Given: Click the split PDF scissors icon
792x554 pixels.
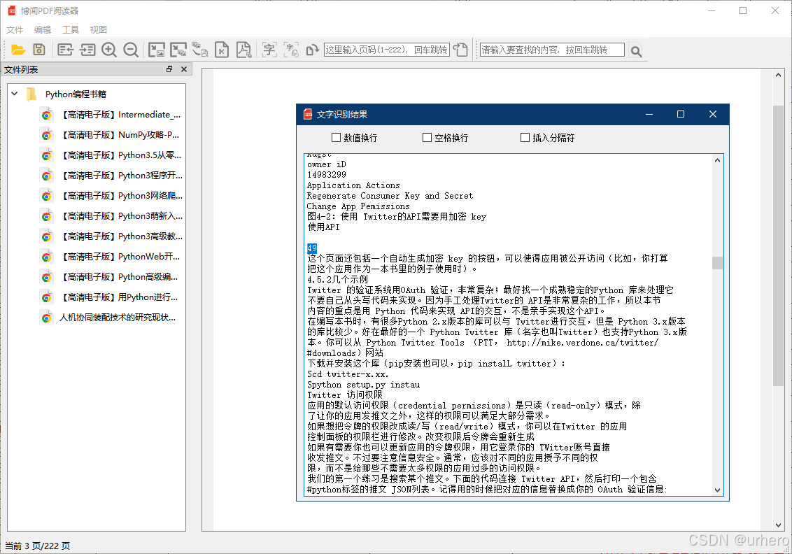Looking at the screenshot, I should (222, 50).
